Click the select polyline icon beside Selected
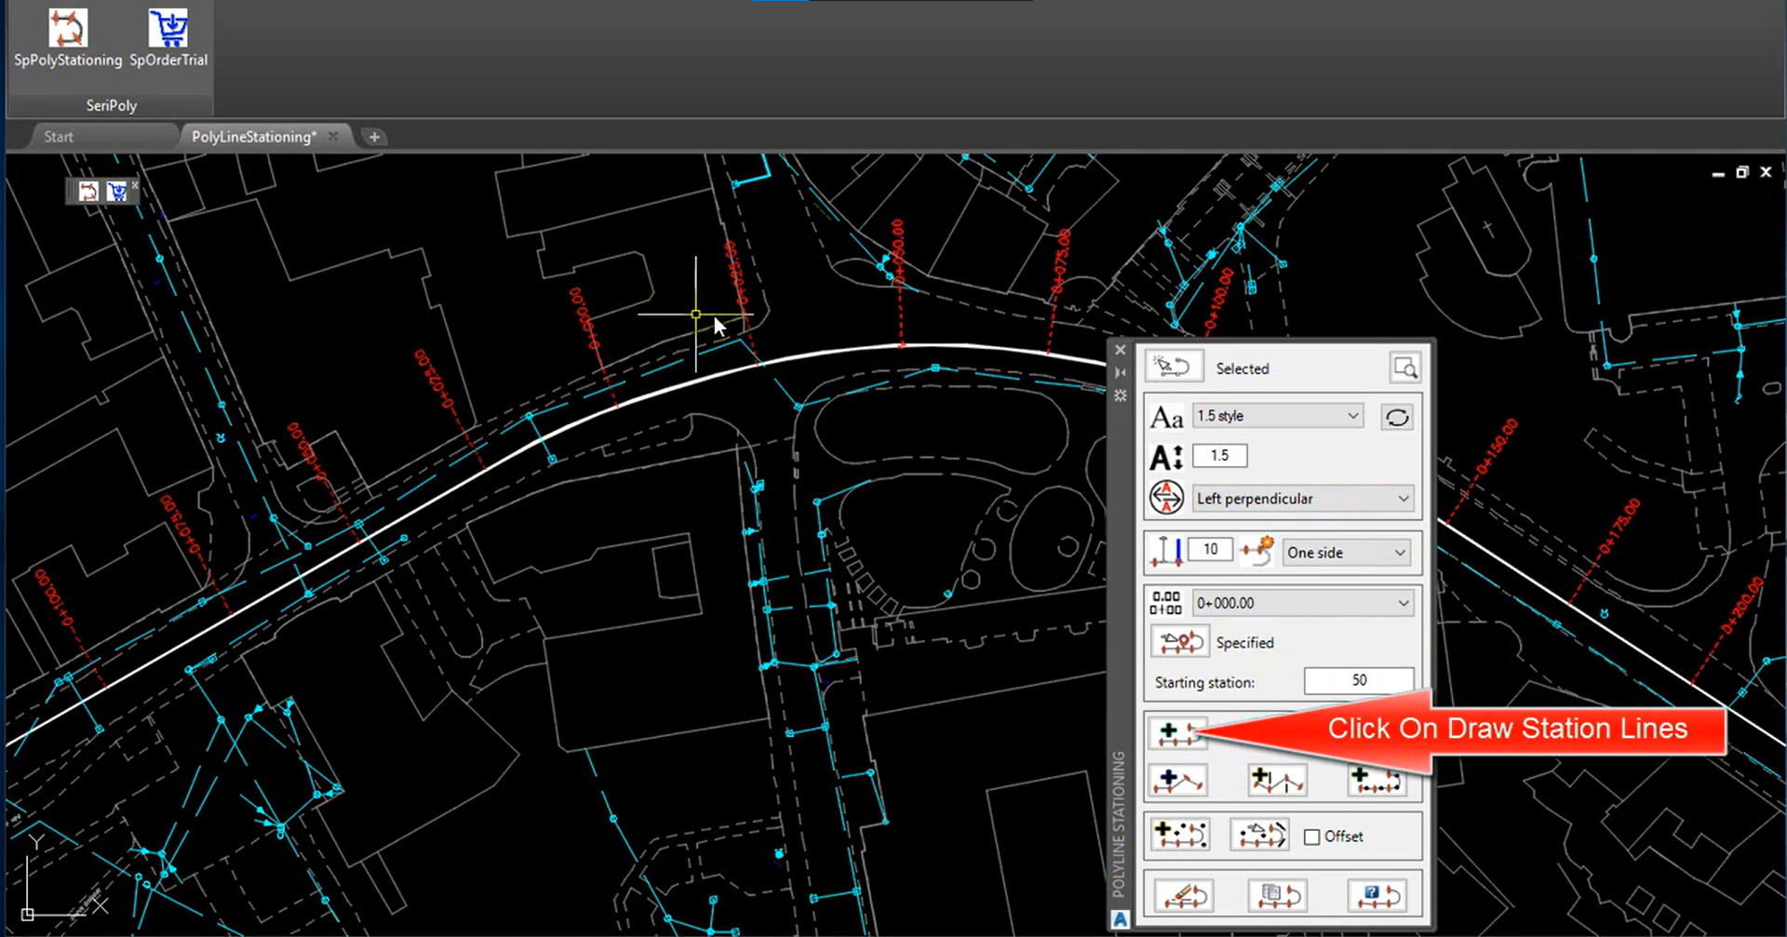1787x937 pixels. point(1173,368)
